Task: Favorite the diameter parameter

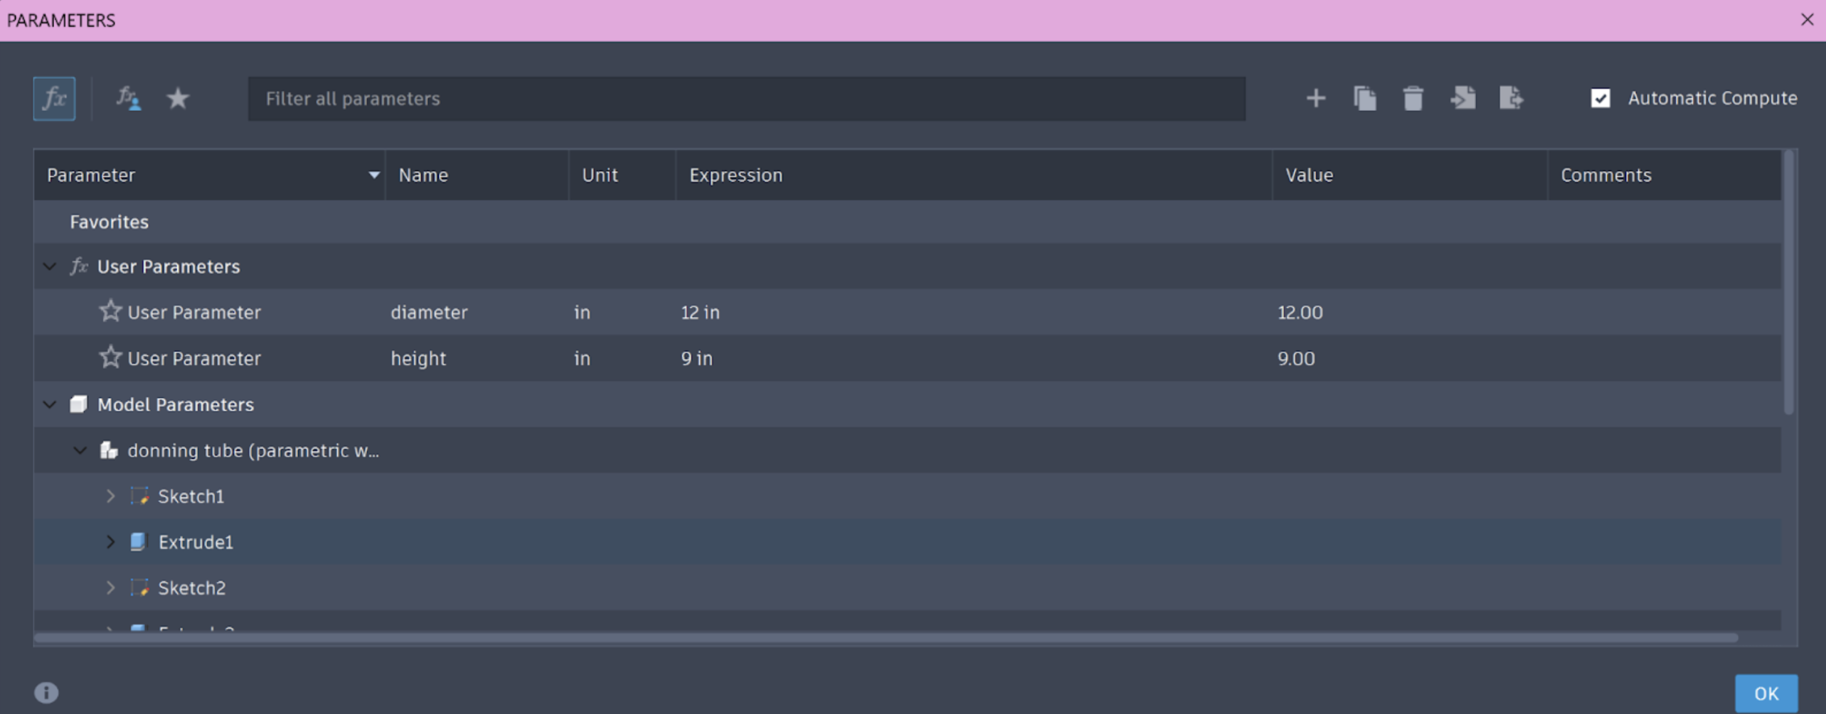Action: pos(110,311)
